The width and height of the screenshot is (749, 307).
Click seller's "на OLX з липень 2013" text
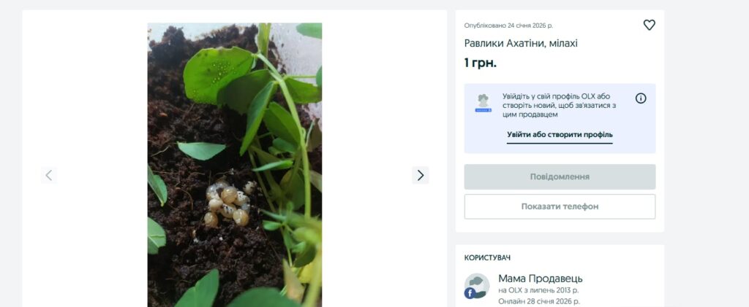coord(538,290)
